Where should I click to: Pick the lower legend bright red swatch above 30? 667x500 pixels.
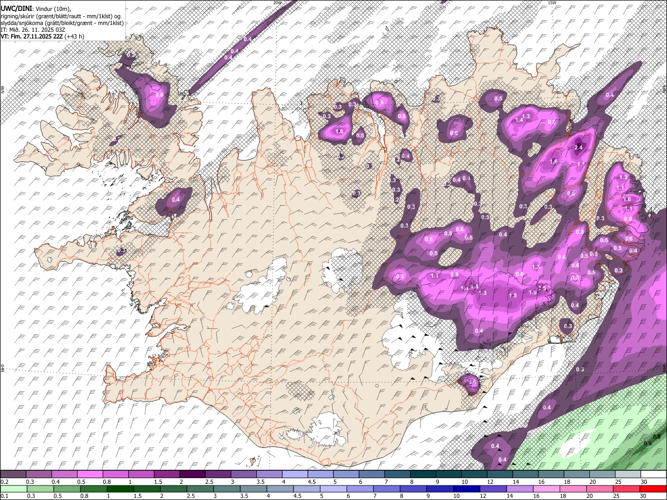[653, 489]
